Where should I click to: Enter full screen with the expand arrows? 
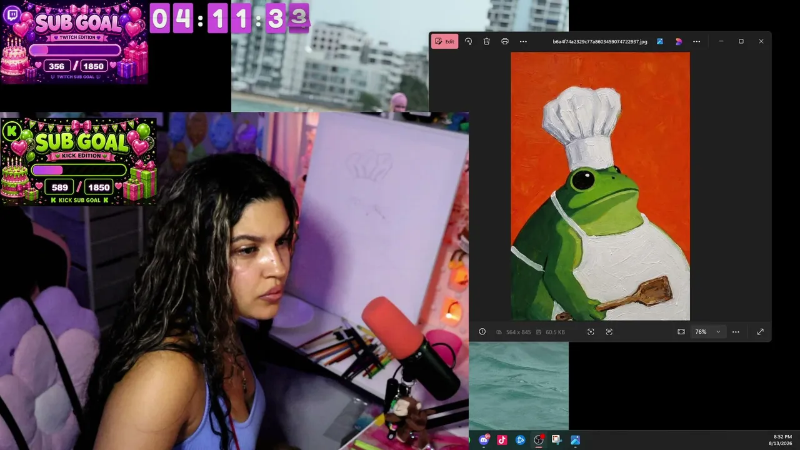coord(760,332)
